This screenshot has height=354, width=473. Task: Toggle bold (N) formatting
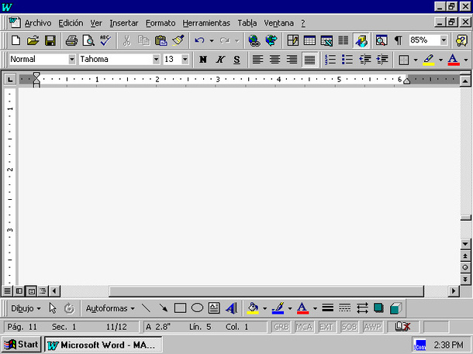click(202, 60)
